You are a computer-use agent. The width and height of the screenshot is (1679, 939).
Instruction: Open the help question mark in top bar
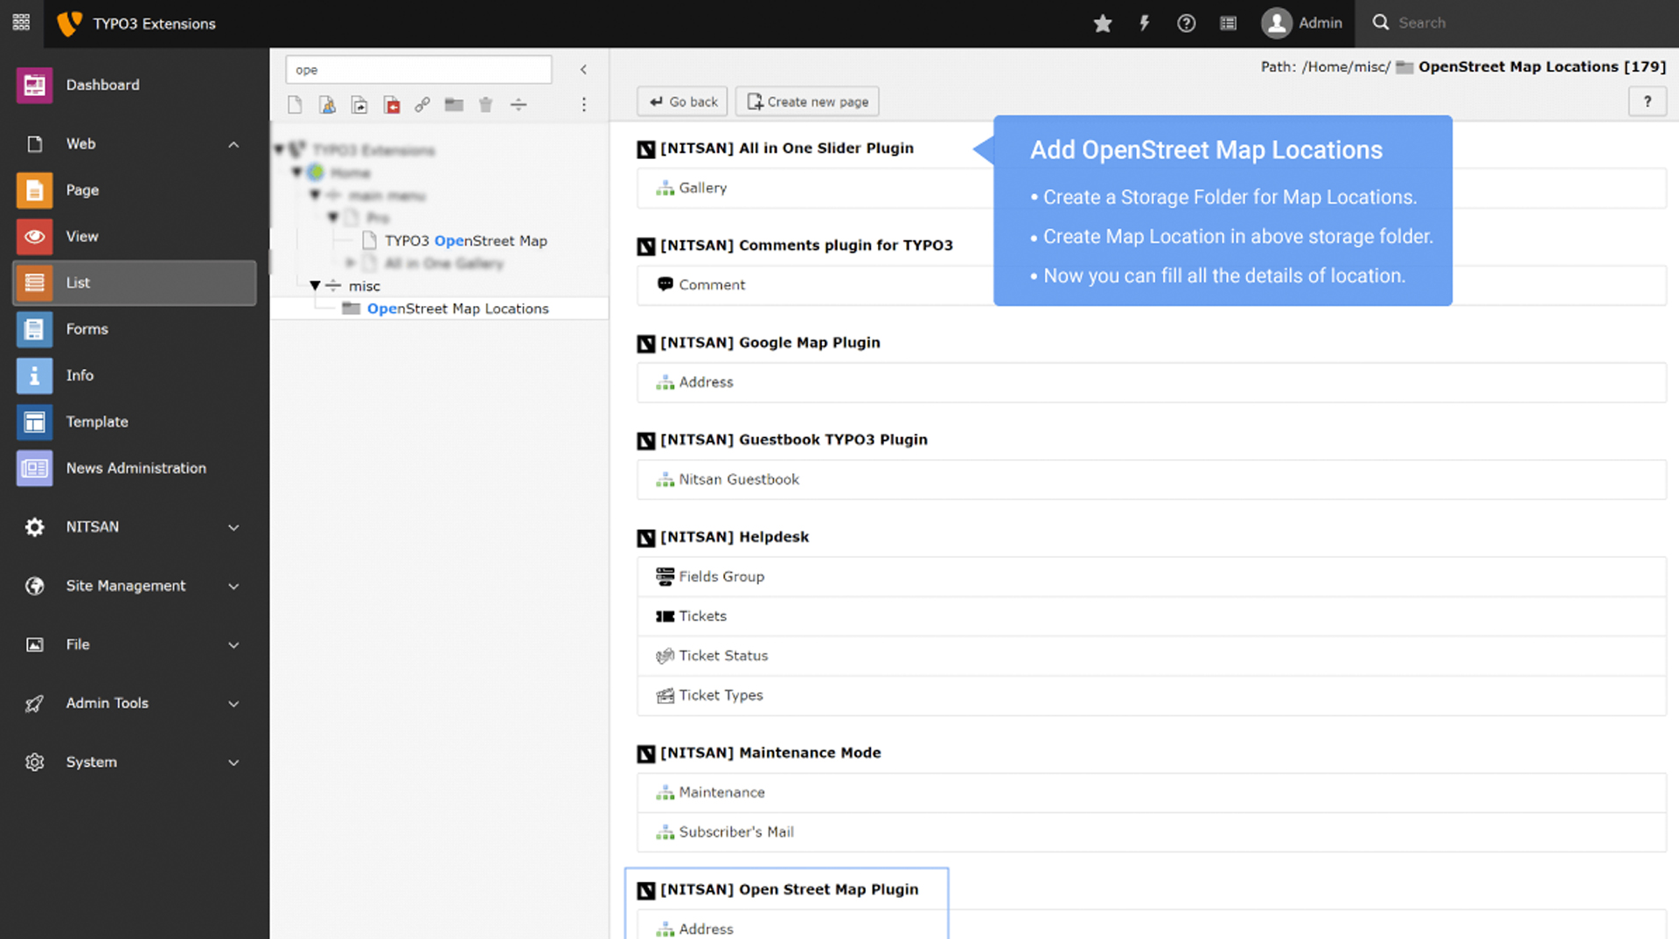point(1186,24)
